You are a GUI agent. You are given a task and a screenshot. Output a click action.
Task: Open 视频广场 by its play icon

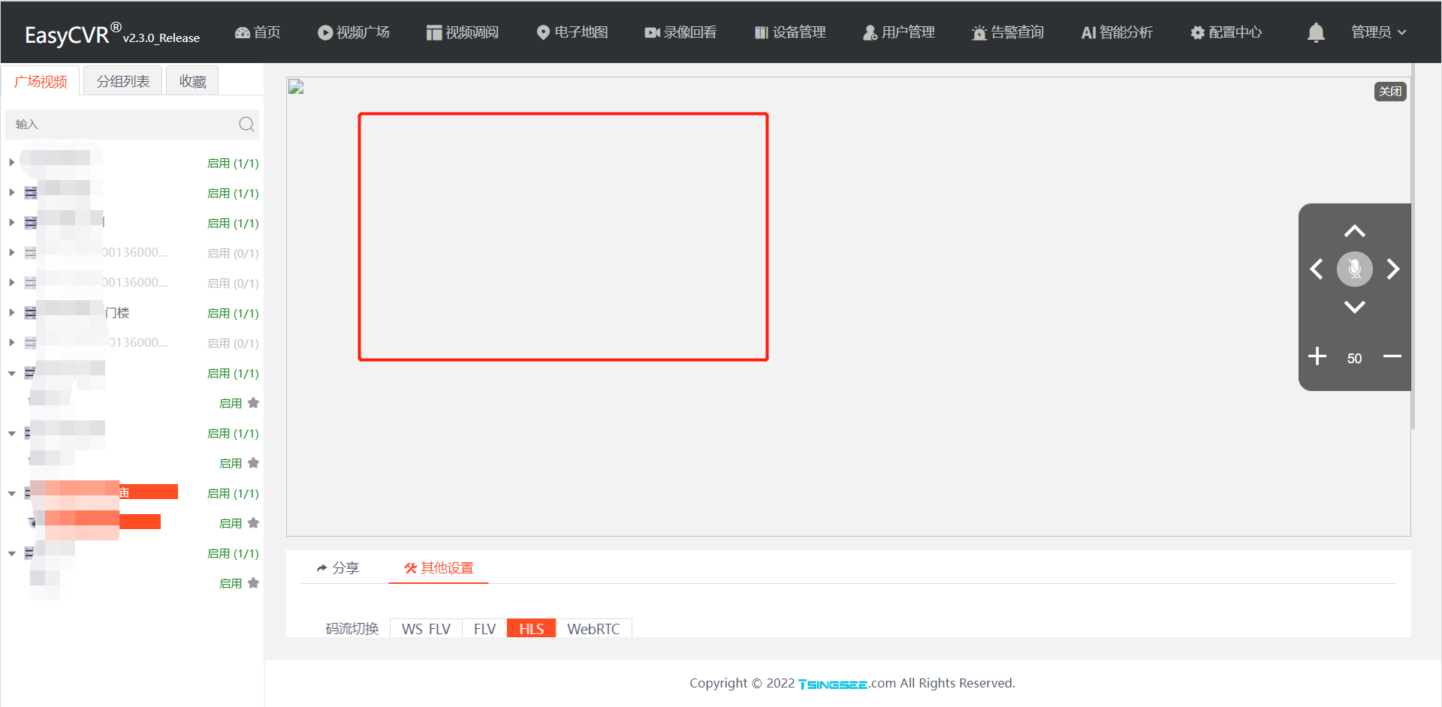[x=325, y=32]
